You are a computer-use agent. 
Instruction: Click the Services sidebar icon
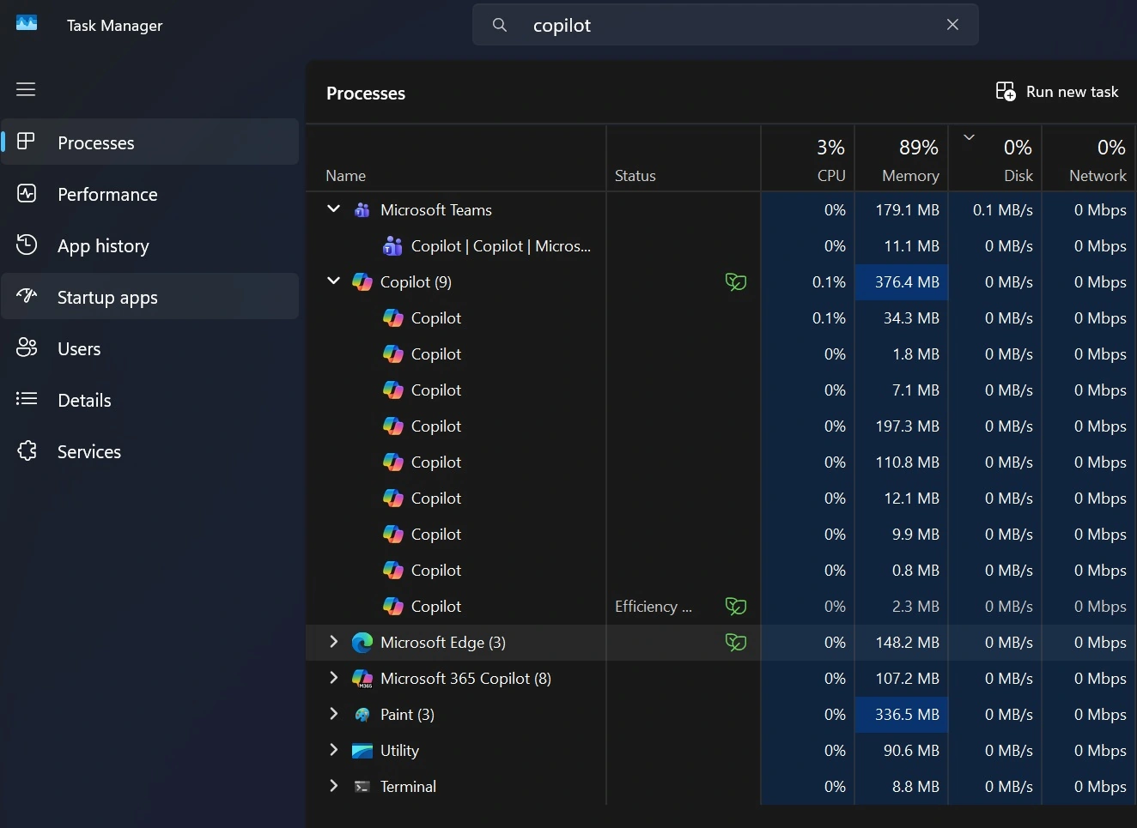click(27, 451)
